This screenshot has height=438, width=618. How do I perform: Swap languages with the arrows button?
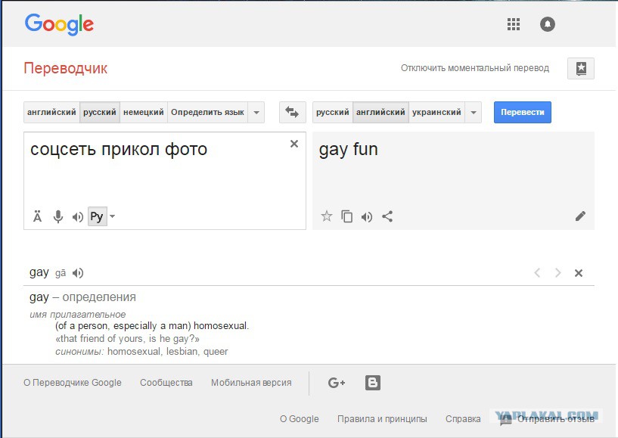point(292,113)
